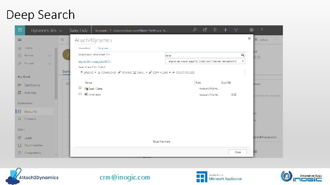Image resolution: width=330 pixels, height=185 pixels.
Task: Open the assistant lightbulb icon
Action: point(215,30)
